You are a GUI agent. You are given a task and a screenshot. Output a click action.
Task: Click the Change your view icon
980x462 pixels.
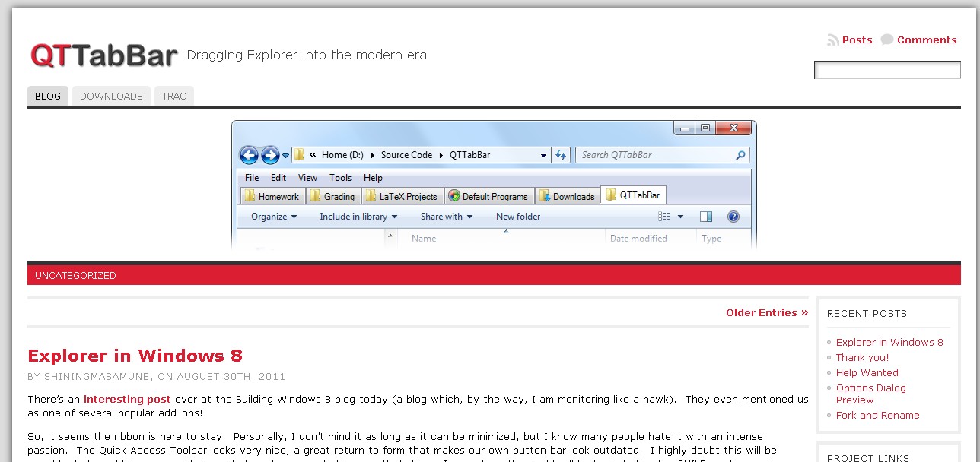click(664, 217)
